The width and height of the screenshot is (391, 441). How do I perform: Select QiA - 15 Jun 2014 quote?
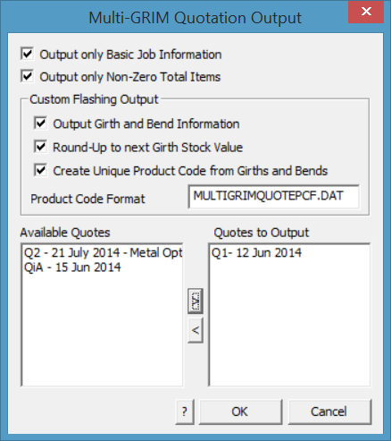72,267
